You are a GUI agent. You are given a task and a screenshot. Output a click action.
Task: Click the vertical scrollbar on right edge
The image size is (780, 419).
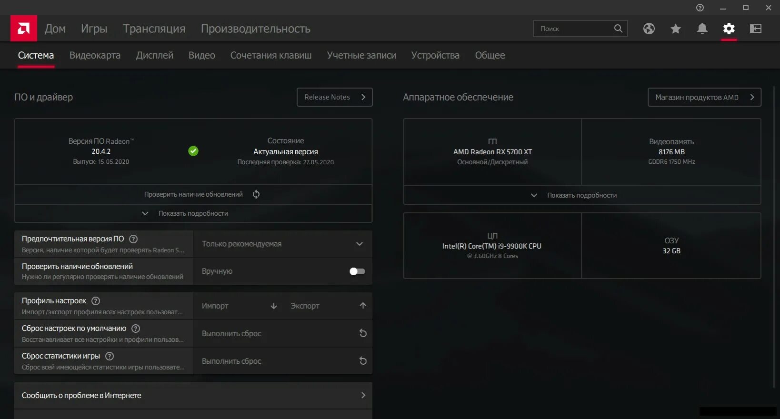(774, 238)
